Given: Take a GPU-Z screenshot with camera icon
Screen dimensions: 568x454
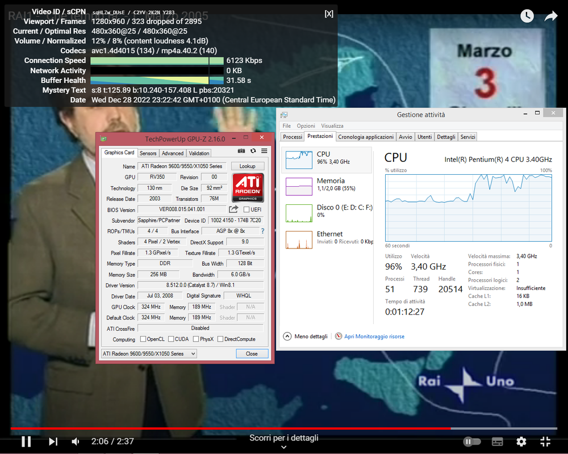Looking at the screenshot, I should 241,150.
